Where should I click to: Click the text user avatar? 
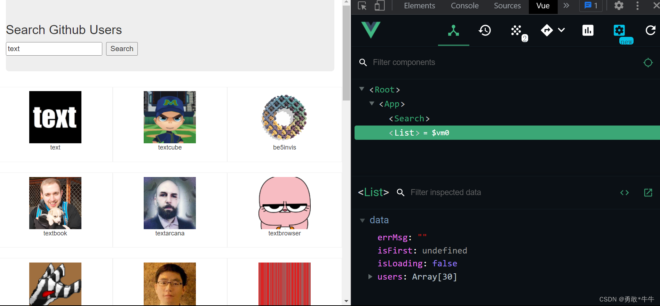coord(55,117)
